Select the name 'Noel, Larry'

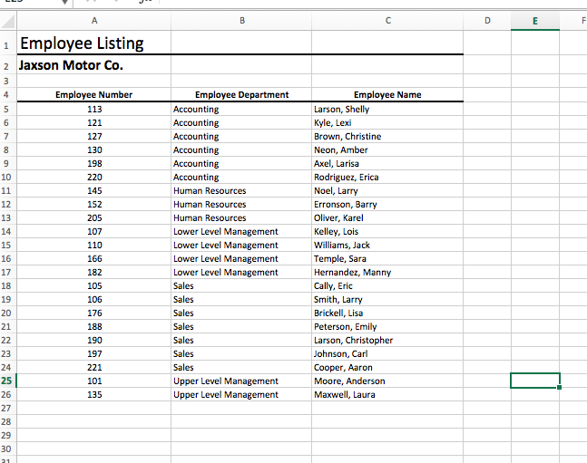[336, 191]
